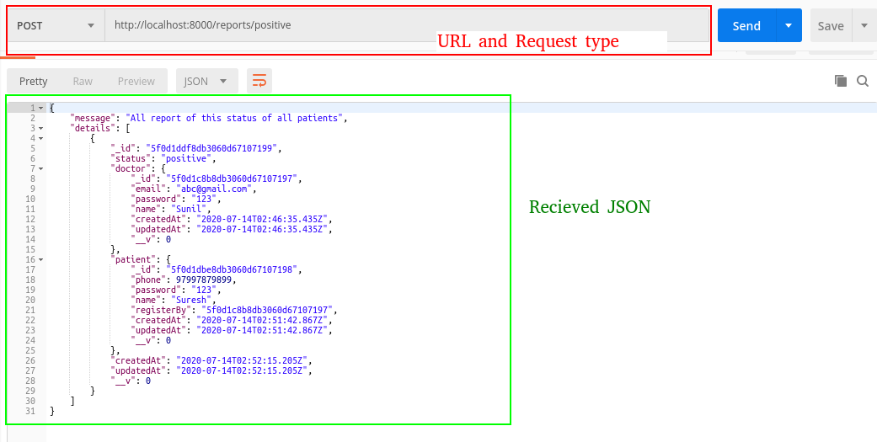Collapse the object fold arrow at line 4
The height and width of the screenshot is (442, 877).
[x=40, y=138]
